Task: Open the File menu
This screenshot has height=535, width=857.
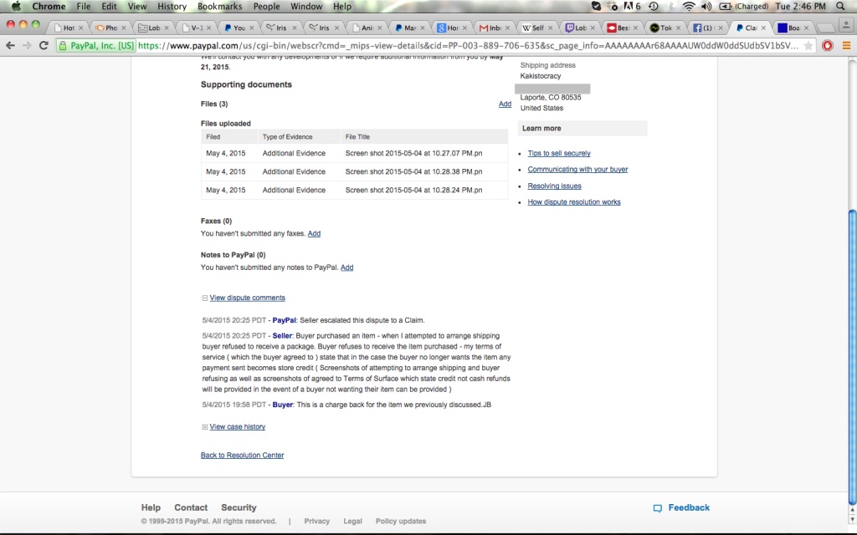Action: coord(83,7)
